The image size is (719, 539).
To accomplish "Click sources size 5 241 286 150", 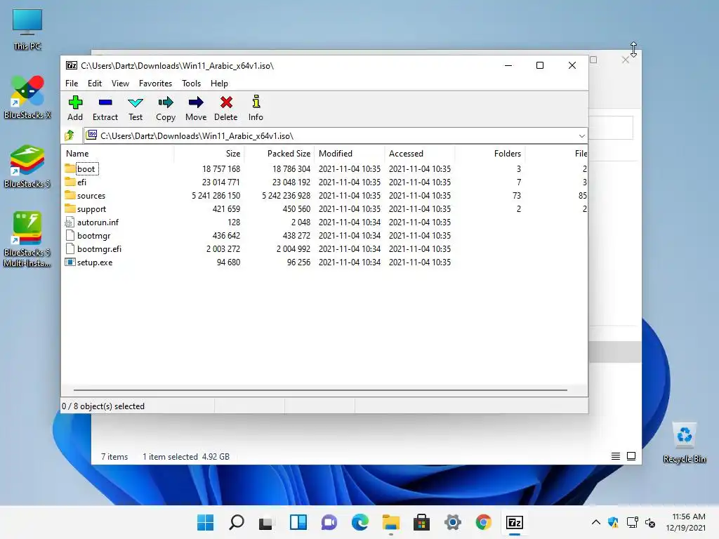I will pyautogui.click(x=216, y=196).
